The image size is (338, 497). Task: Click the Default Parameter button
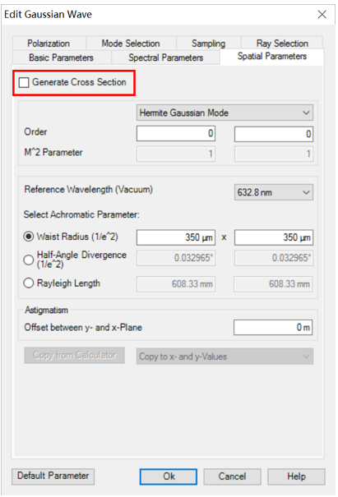pyautogui.click(x=53, y=476)
